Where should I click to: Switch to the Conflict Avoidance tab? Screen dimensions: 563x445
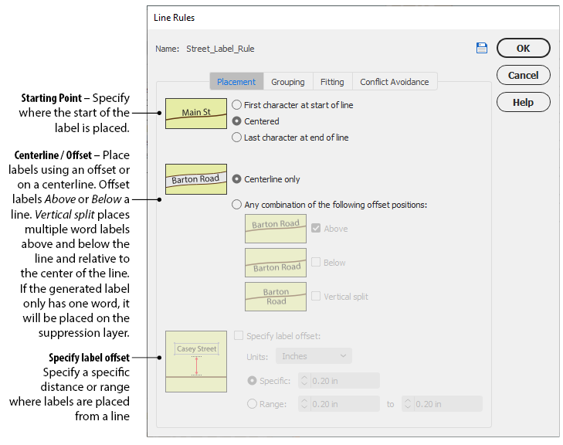395,82
